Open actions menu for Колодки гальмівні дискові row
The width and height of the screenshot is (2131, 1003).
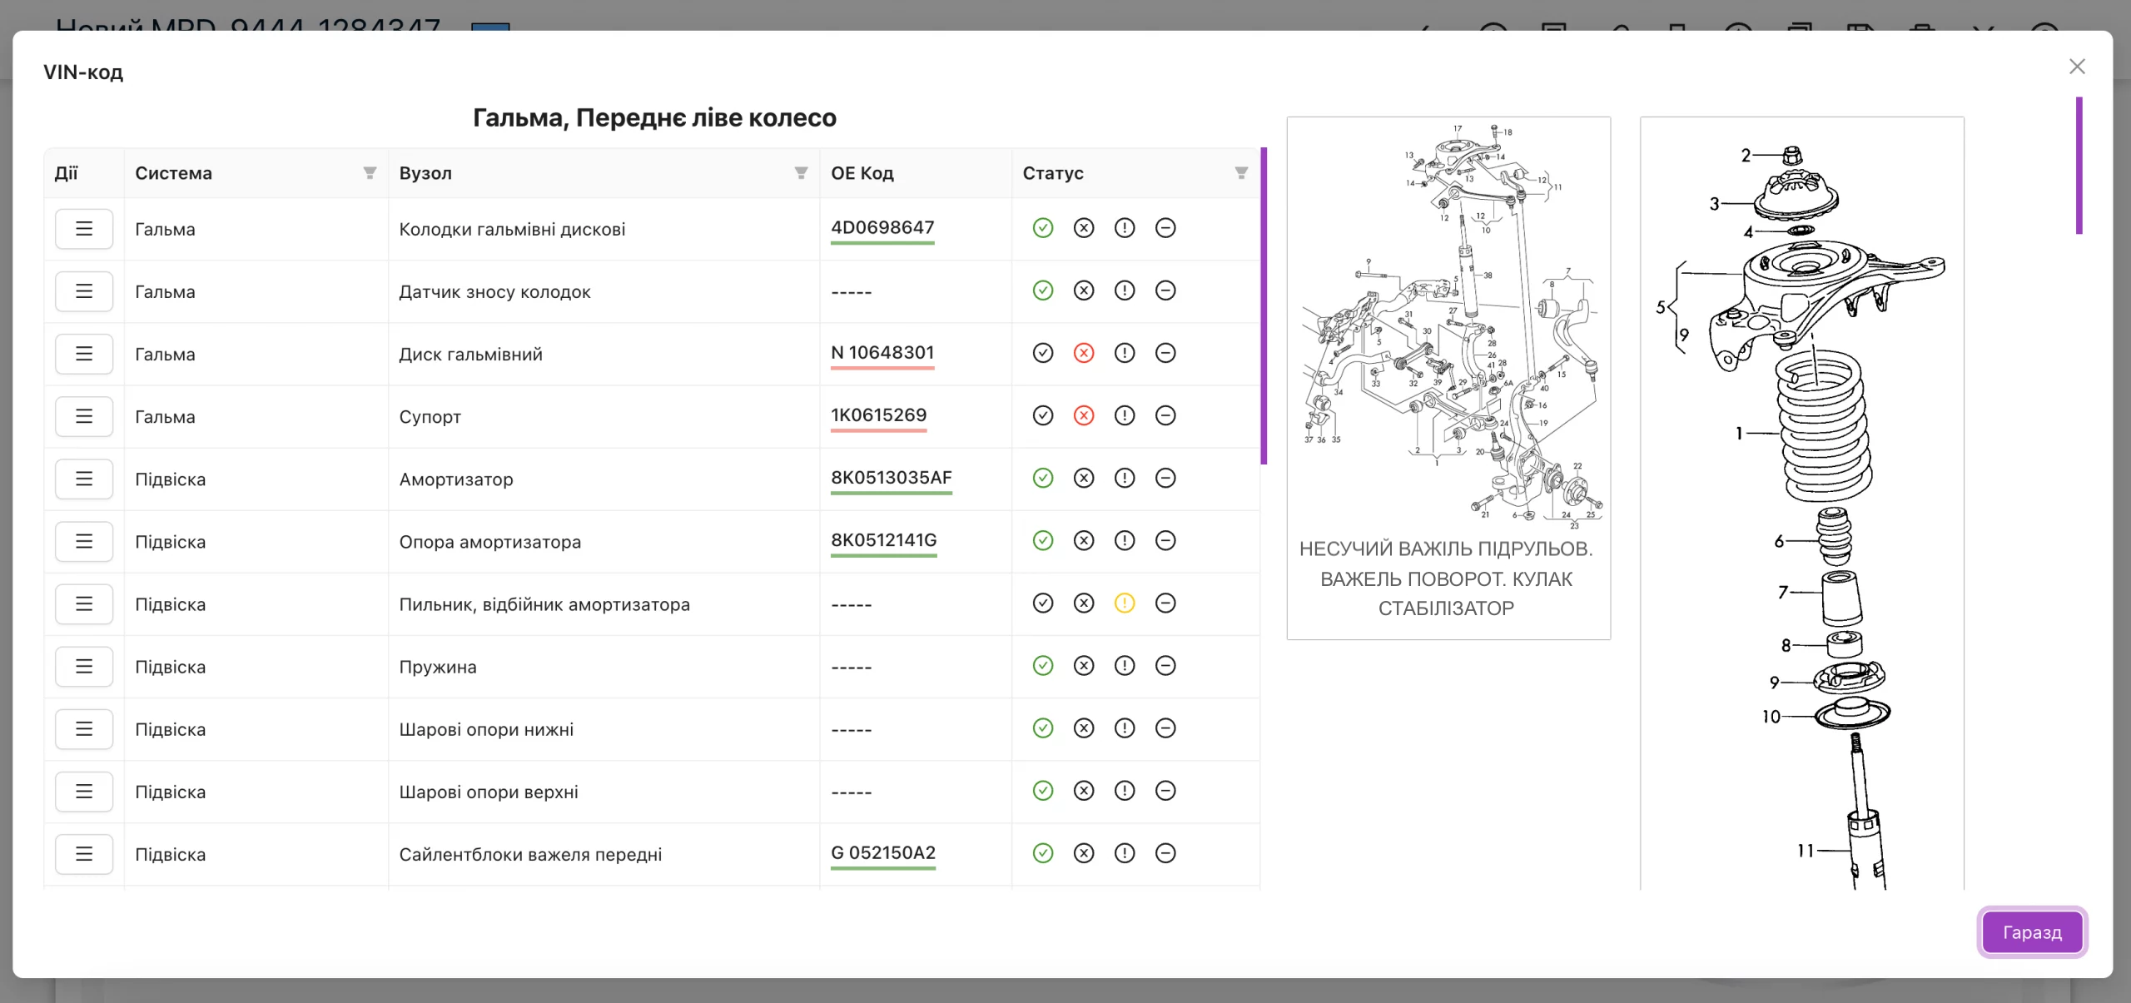point(84,229)
